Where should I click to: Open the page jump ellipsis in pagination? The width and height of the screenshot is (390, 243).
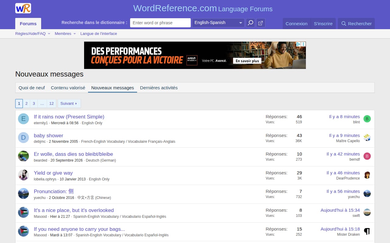pyautogui.click(x=42, y=104)
